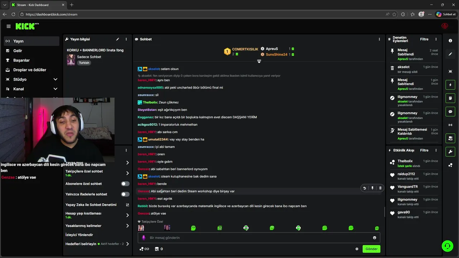Open the emoji picker in message box
Viewport: 459px width, 258px height.
pyautogui.click(x=375, y=238)
